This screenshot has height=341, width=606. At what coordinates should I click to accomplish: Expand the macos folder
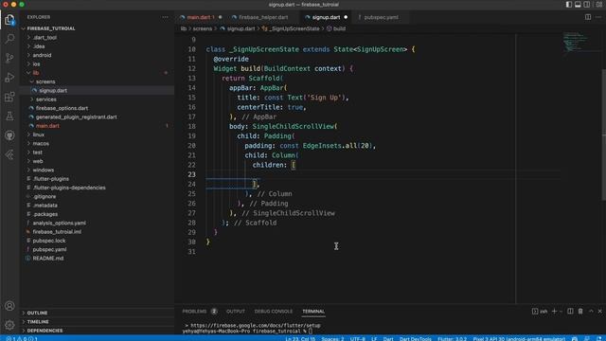(x=97, y=143)
